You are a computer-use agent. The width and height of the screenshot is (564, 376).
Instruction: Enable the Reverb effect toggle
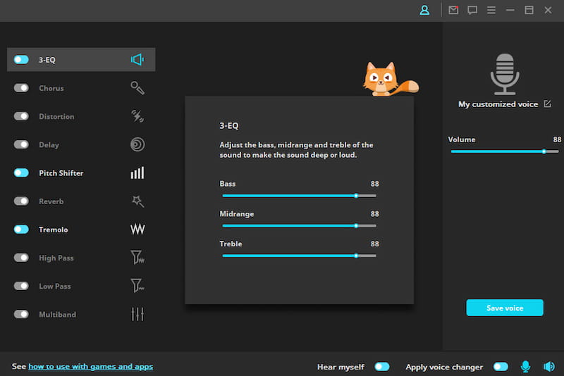tap(21, 201)
